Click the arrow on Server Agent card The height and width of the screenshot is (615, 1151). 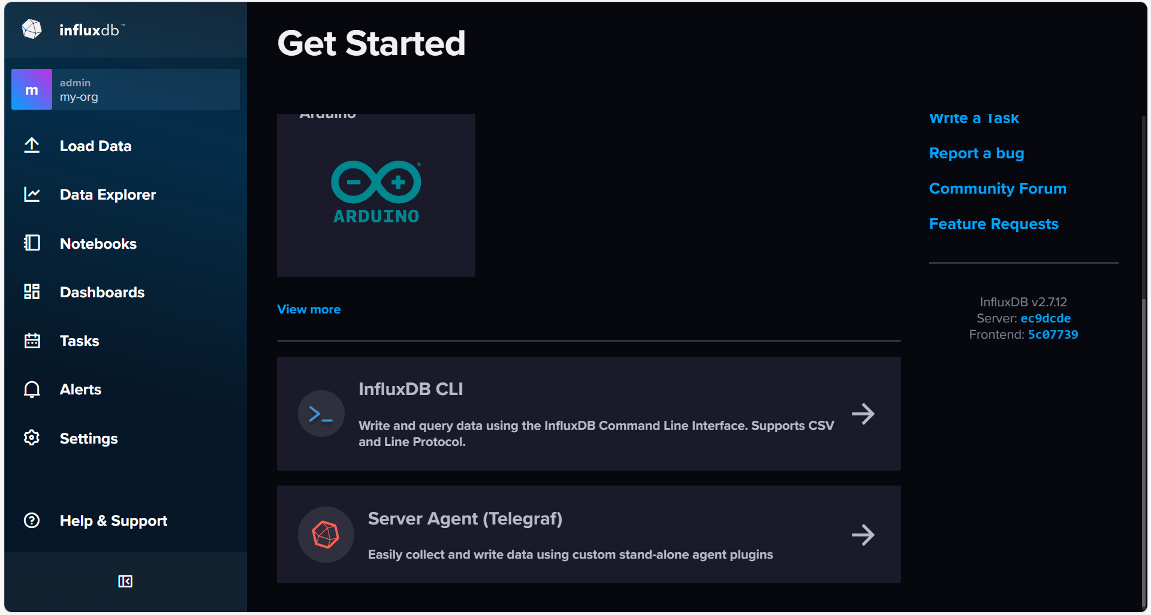coord(864,535)
